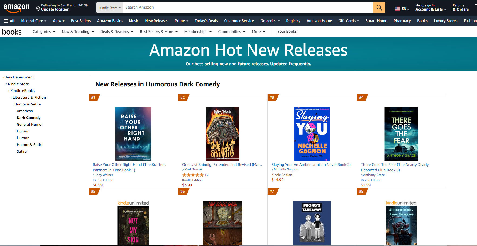The image size is (477, 246).
Task: Open the All hamburger menu
Action: click(x=9, y=21)
